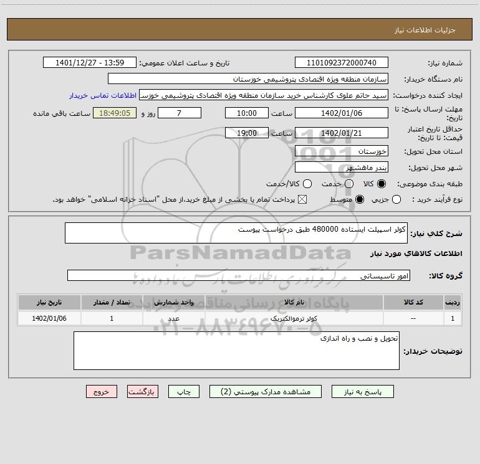This screenshot has height=464, width=480.
Task: Click the 1402/01/06 need date cell
Action: coord(49,318)
